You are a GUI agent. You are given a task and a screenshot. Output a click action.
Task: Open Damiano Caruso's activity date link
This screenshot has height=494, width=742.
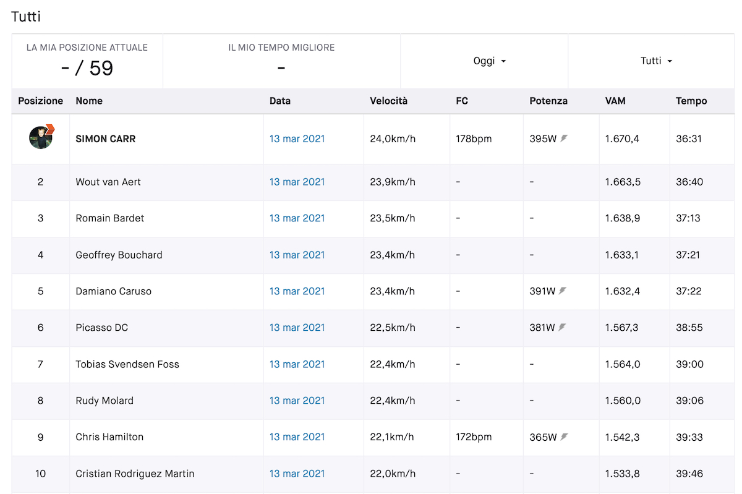[x=297, y=291]
